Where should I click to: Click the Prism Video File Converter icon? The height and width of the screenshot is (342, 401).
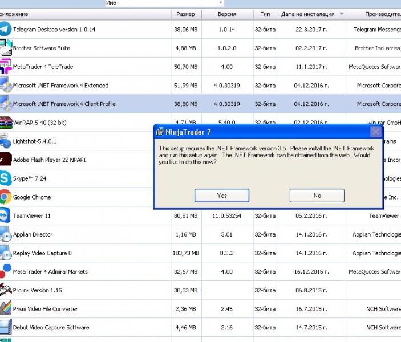[x=6, y=308]
